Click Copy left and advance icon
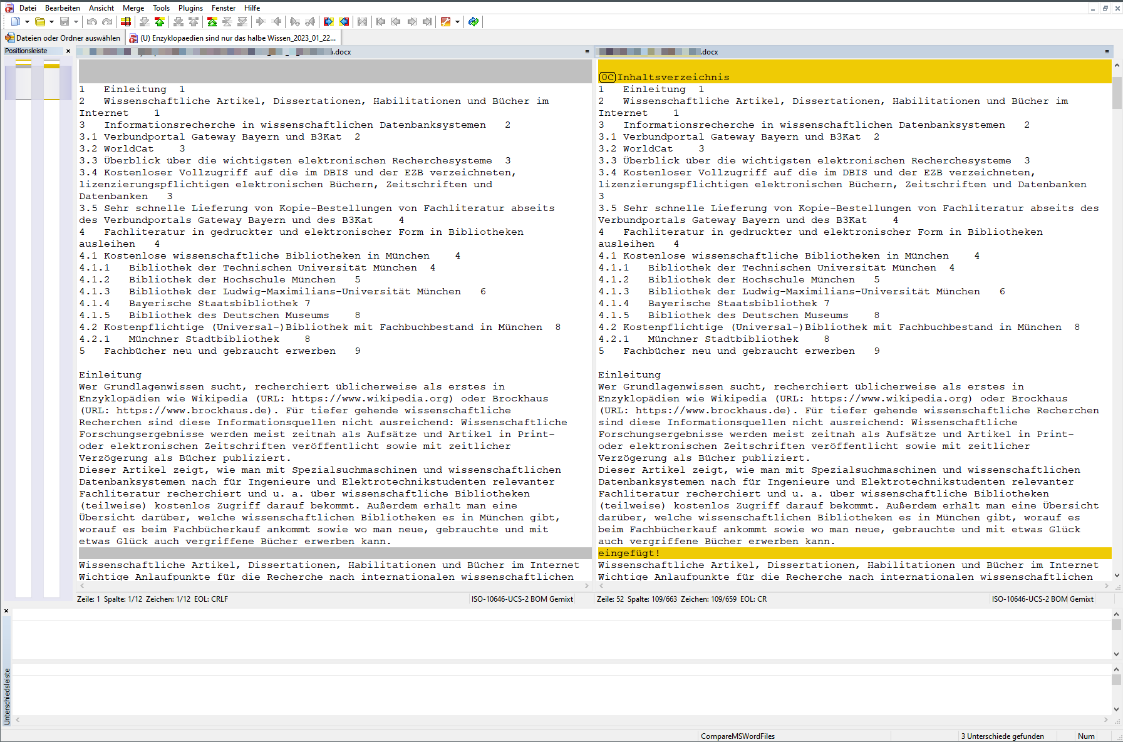The image size is (1123, 742). point(310,22)
